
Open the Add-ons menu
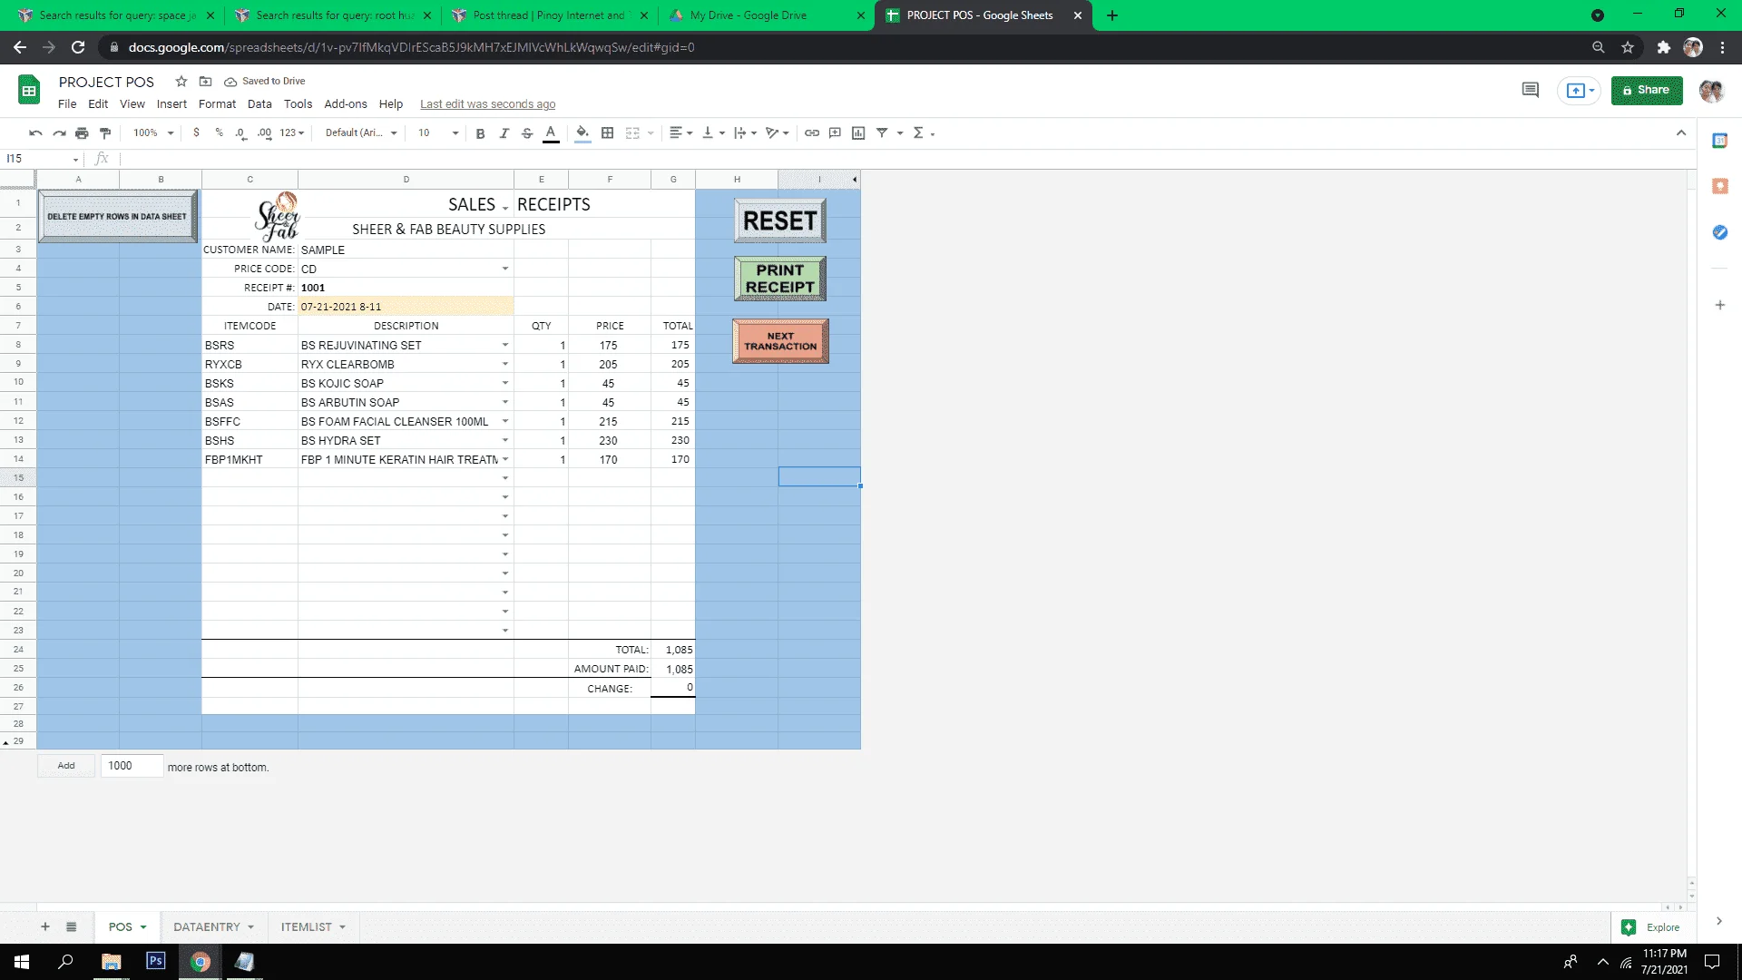tap(346, 103)
